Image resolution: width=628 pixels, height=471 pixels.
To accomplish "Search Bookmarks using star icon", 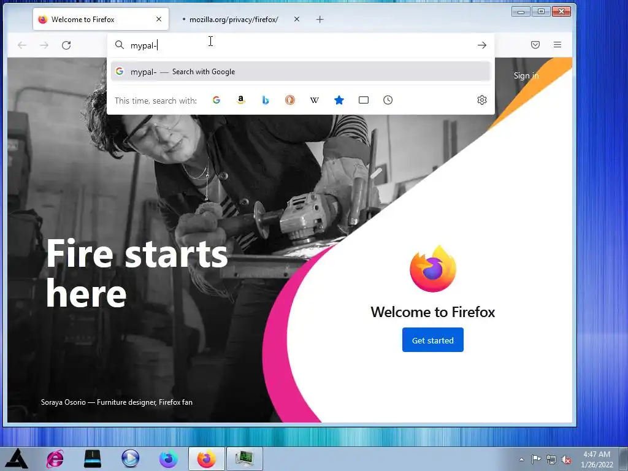I will [x=339, y=100].
